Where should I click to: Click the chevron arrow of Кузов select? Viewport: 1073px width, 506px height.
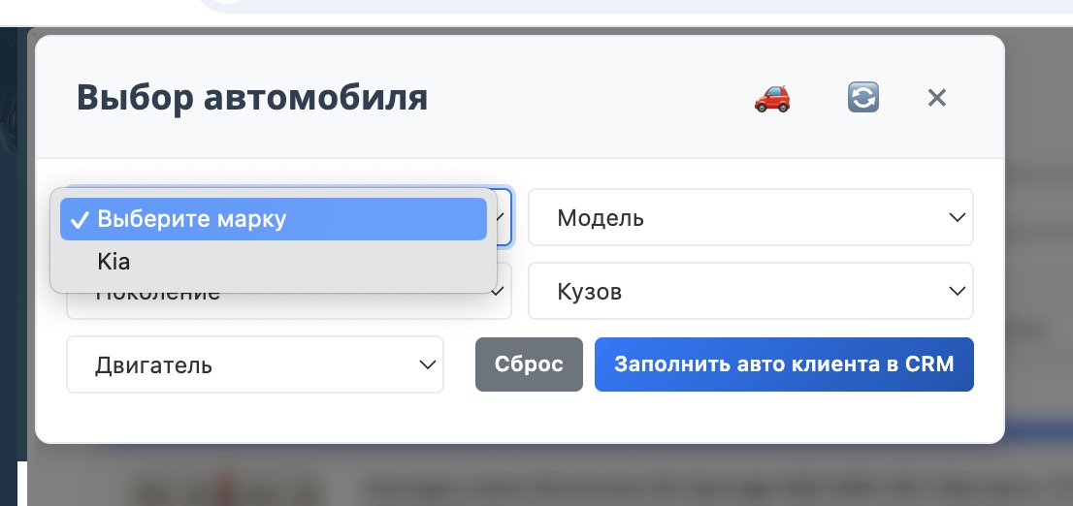click(957, 291)
